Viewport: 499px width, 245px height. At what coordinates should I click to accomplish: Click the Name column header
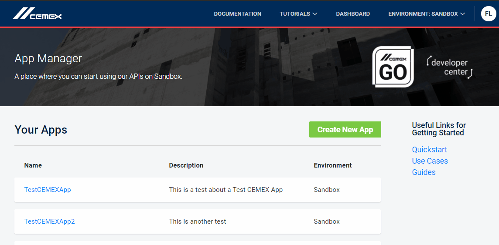click(33, 165)
